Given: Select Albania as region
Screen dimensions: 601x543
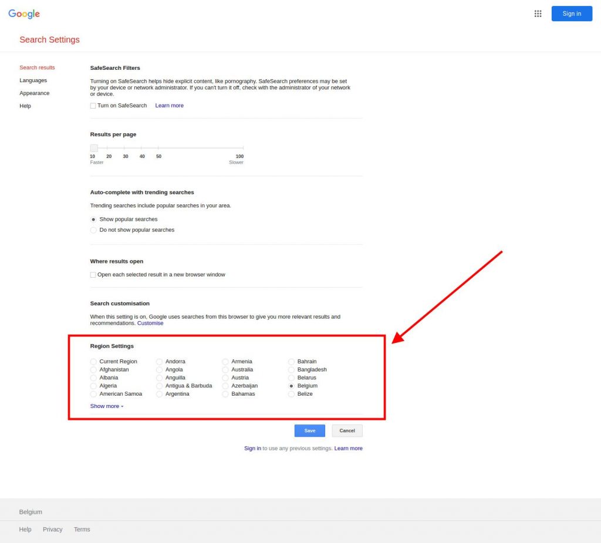Looking at the screenshot, I should tap(93, 377).
